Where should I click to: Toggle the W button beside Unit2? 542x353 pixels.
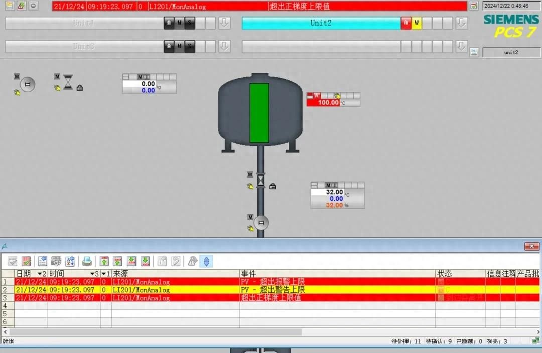pyautogui.click(x=416, y=23)
